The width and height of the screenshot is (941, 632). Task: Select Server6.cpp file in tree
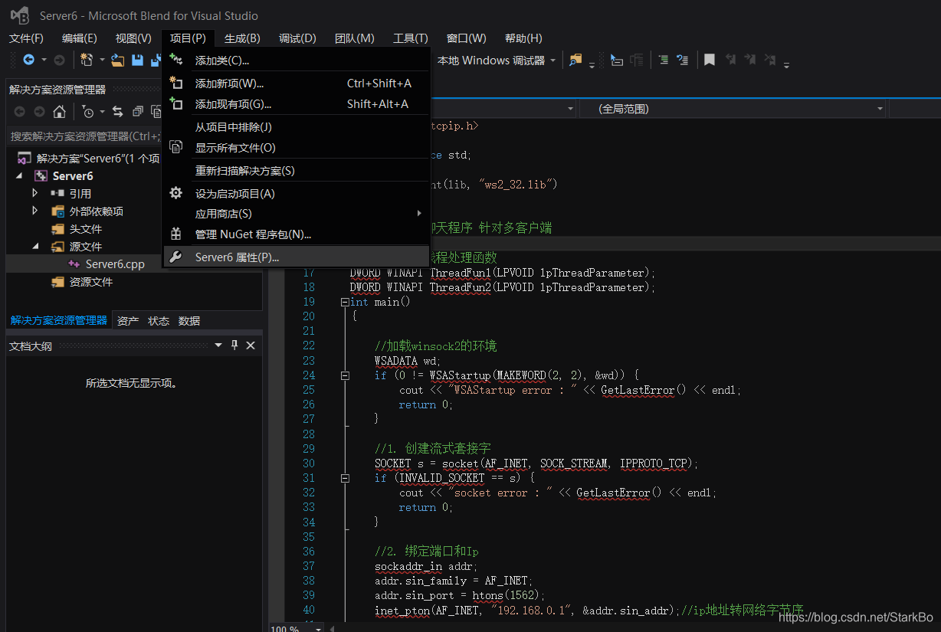click(x=115, y=264)
